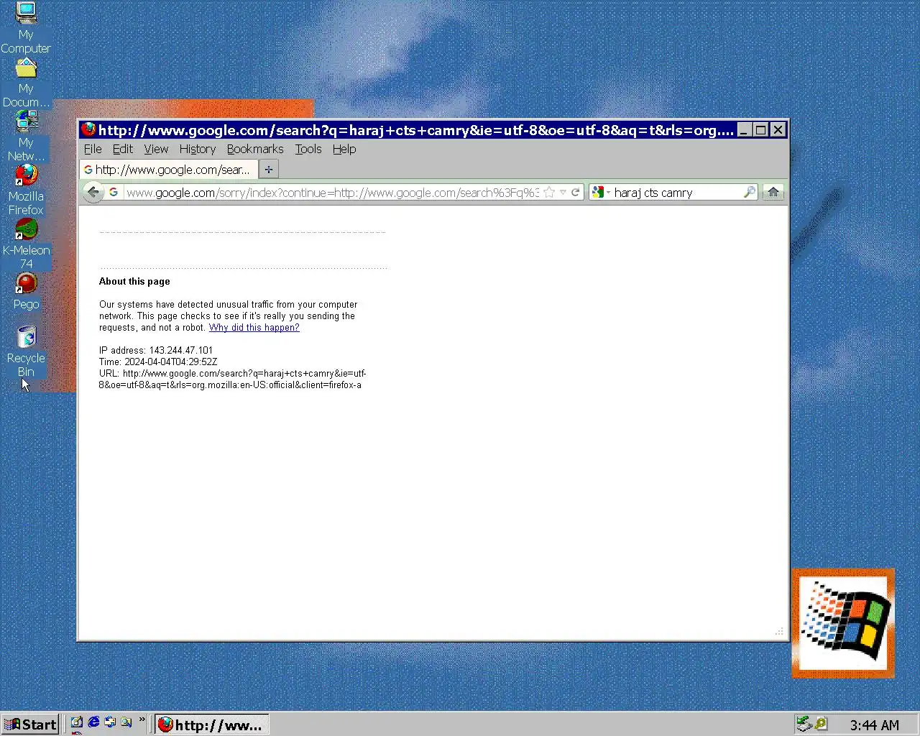This screenshot has height=736, width=920.
Task: Go back using the browser back arrow
Action: click(93, 192)
